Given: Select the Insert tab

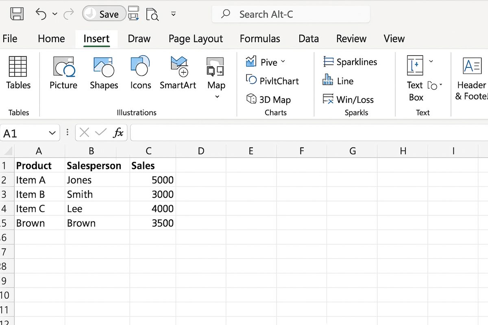Looking at the screenshot, I should (96, 39).
